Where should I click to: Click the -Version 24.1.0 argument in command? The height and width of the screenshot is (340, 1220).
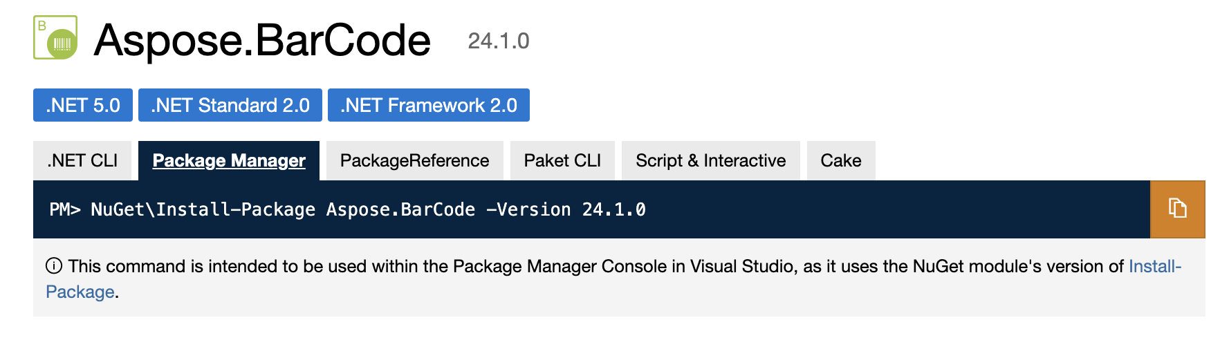tap(566, 209)
